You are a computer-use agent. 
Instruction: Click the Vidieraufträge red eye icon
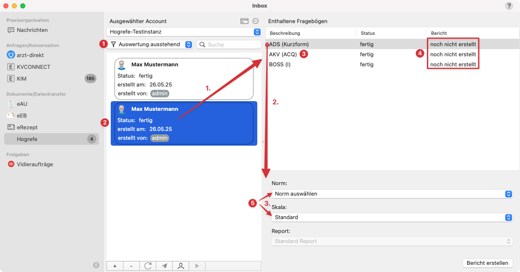coord(11,165)
